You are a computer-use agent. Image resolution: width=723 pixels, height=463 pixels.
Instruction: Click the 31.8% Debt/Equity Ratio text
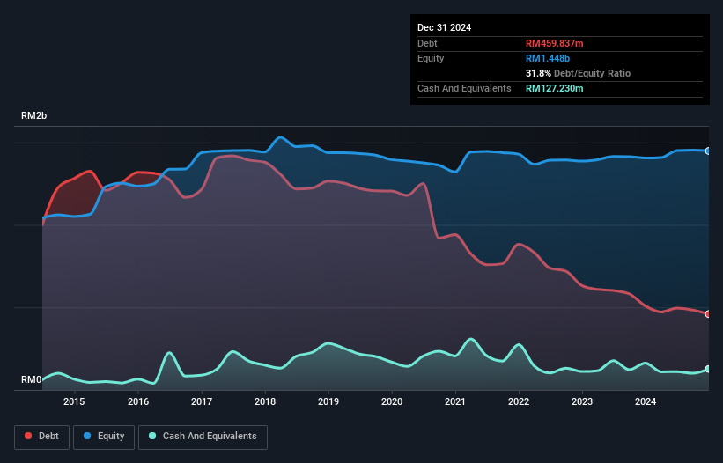[578, 73]
